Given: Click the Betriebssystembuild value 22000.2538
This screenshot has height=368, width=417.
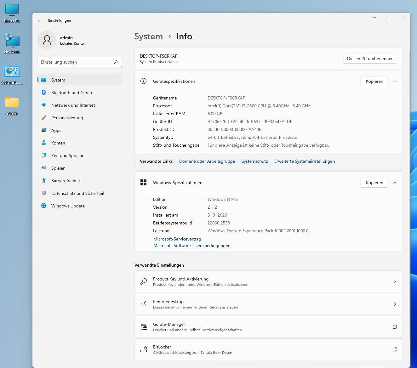Looking at the screenshot, I should click(x=219, y=223).
